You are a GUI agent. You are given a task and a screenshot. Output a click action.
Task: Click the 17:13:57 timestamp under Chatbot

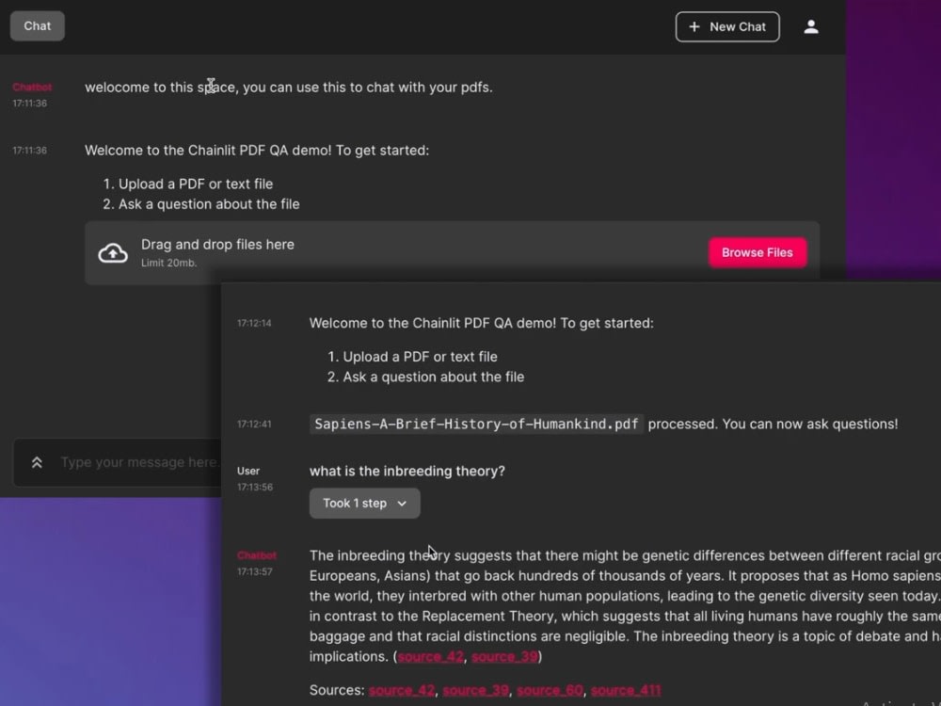coord(254,571)
